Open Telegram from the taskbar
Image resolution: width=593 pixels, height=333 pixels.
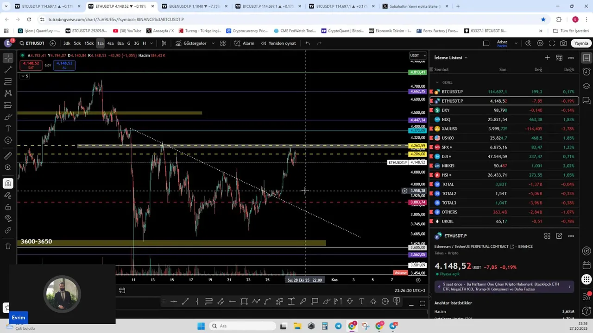click(338, 326)
